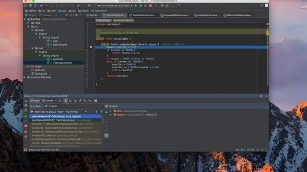Collapse the main folder

pos(32,30)
